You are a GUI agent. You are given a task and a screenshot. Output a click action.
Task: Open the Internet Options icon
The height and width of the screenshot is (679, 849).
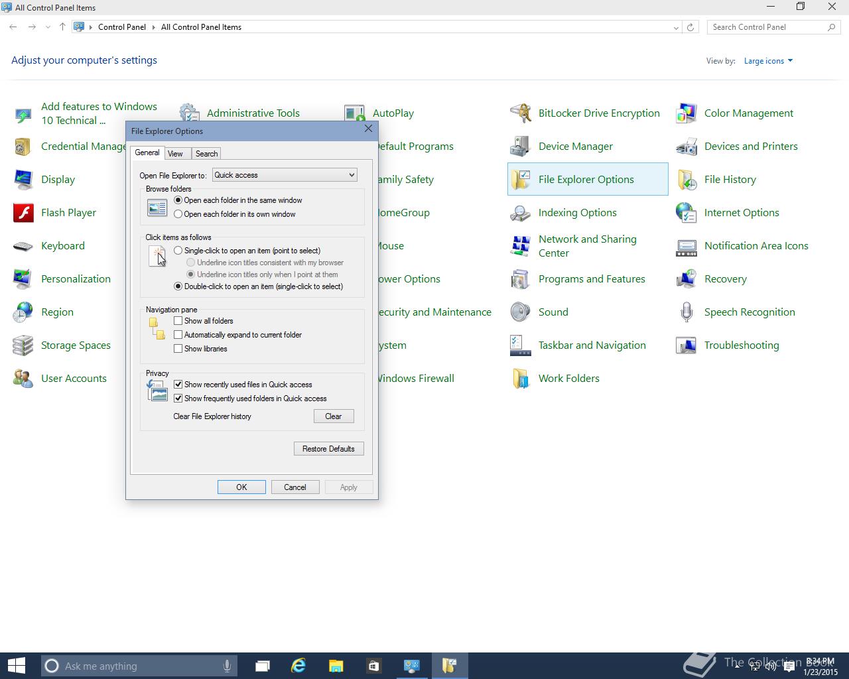point(686,212)
